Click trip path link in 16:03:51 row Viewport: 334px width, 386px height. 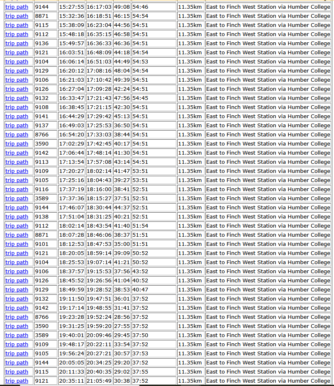tap(17, 53)
